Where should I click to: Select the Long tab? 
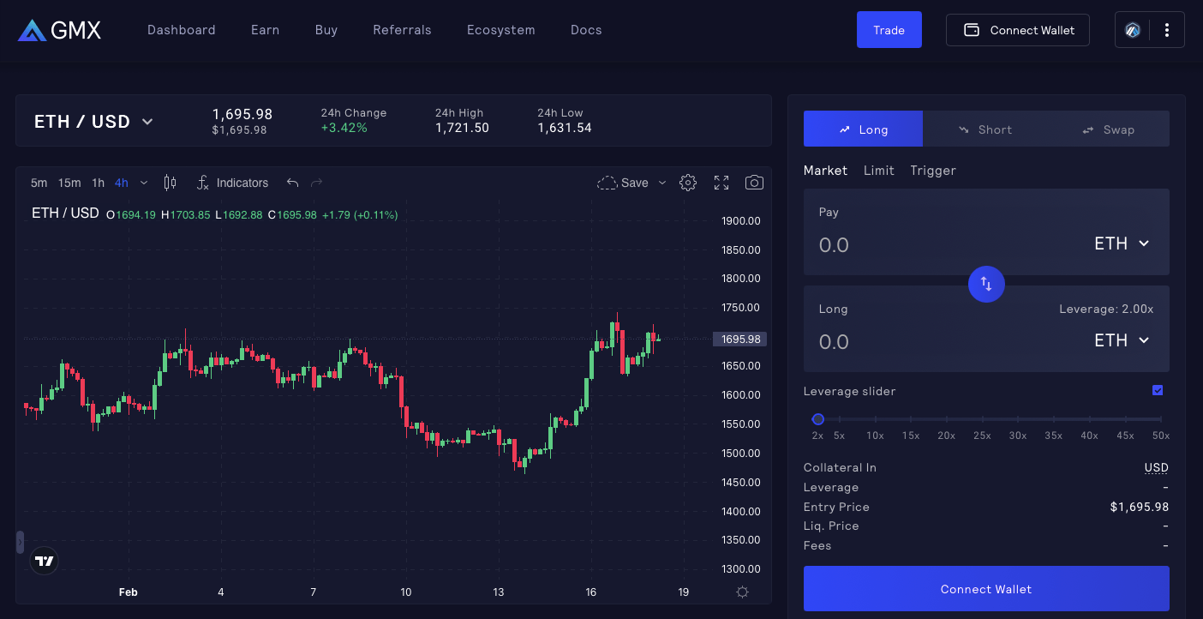coord(863,129)
